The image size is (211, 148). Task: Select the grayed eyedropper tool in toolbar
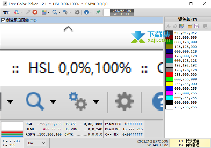pyautogui.click(x=28, y=12)
